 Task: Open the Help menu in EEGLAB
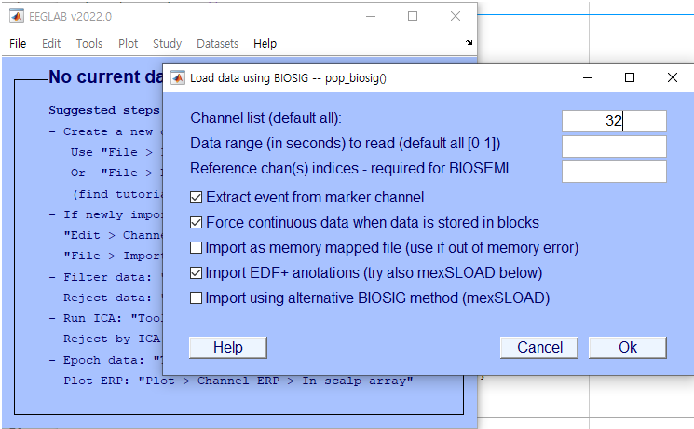(265, 44)
